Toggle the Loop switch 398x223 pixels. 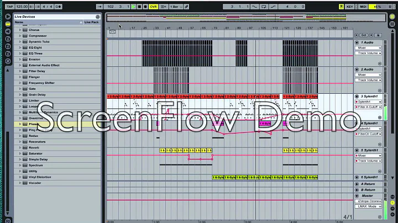point(264,7)
